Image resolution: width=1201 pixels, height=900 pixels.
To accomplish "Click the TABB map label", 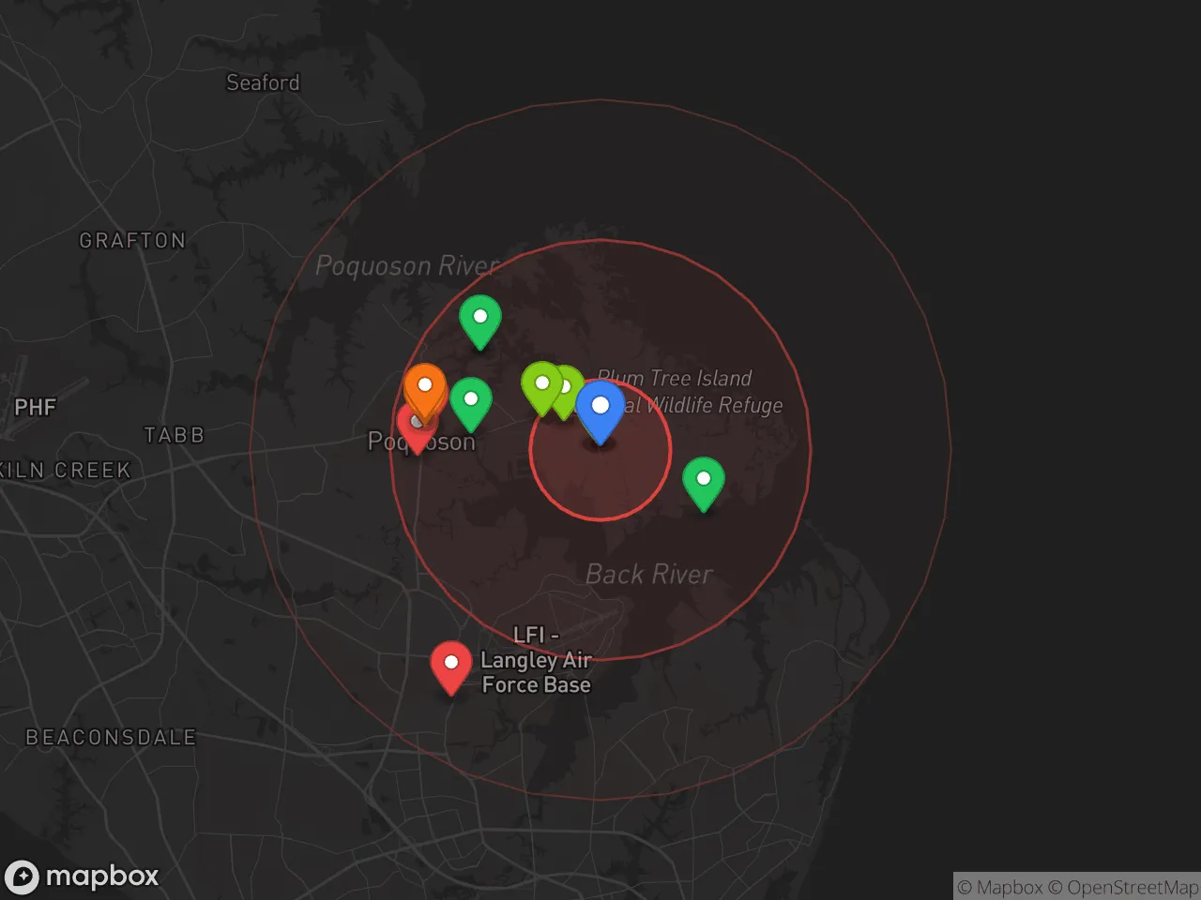I will [174, 435].
